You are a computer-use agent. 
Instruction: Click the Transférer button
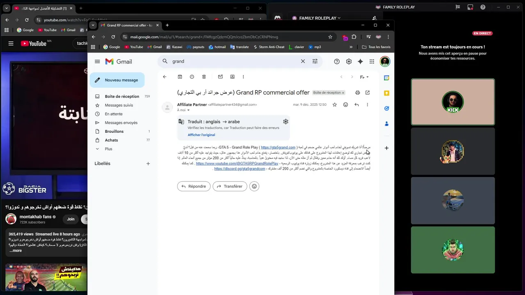point(230,186)
